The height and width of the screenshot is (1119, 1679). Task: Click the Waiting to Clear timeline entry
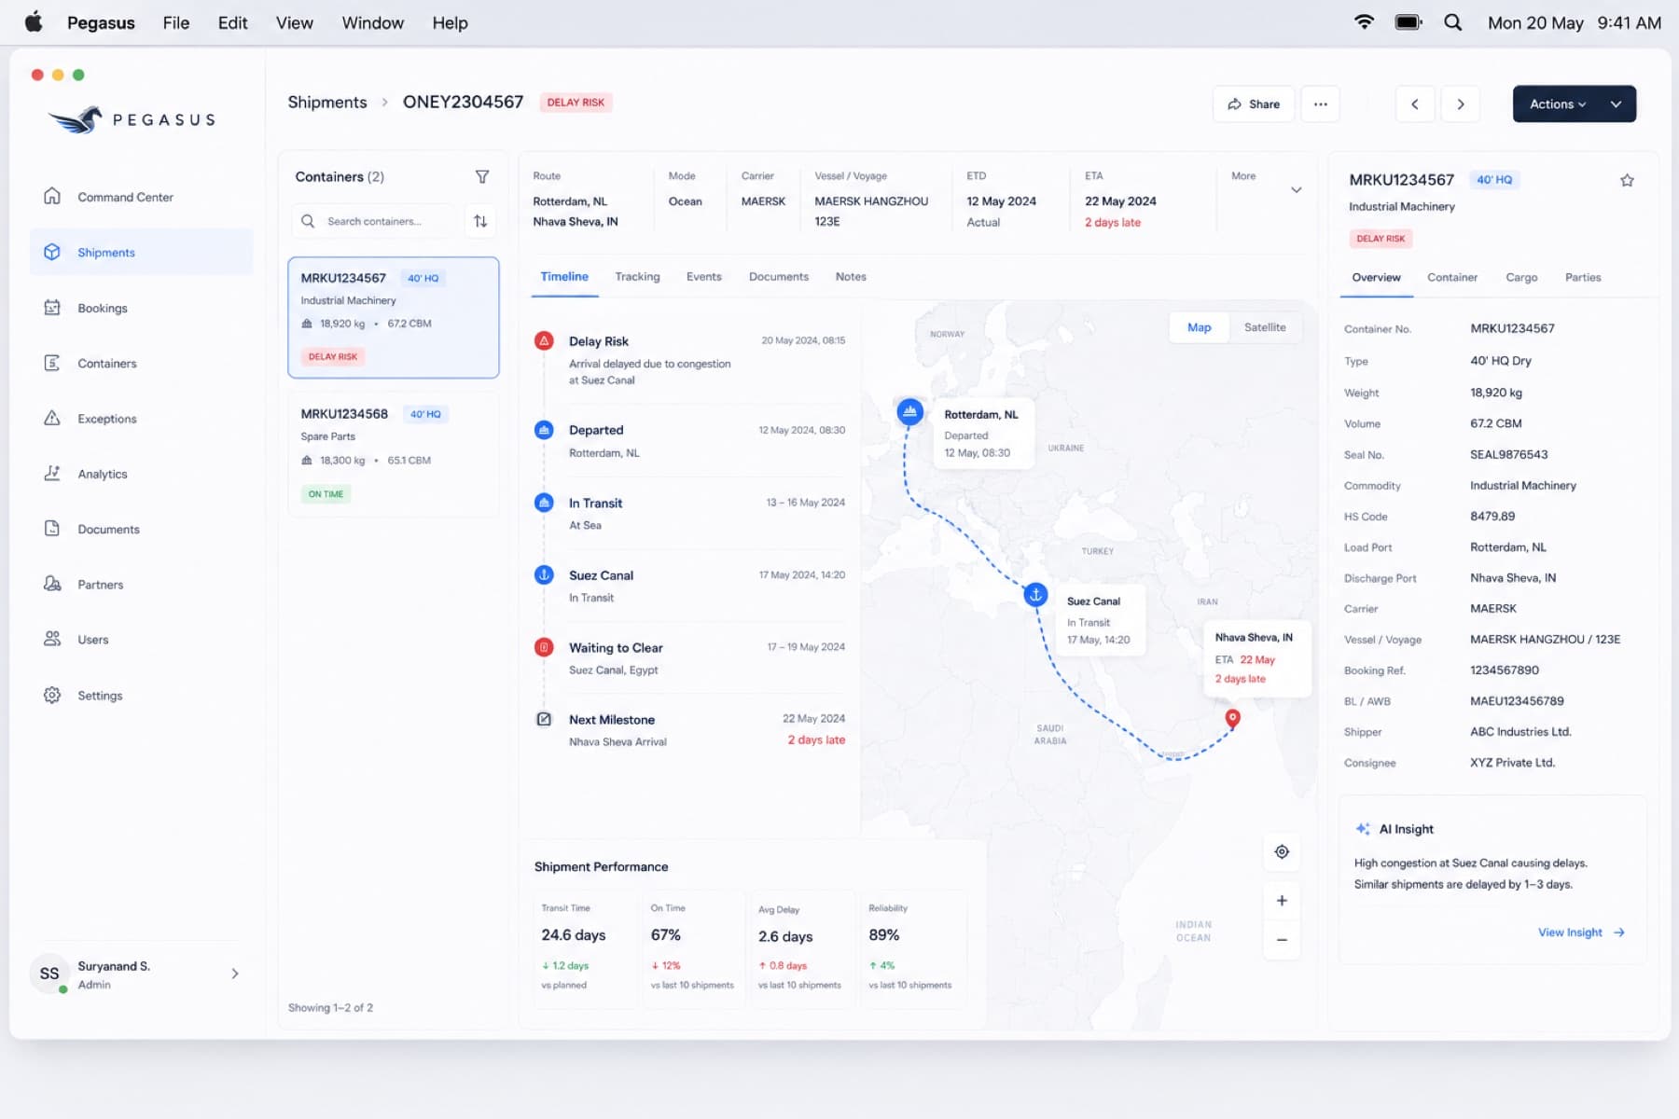(x=689, y=658)
